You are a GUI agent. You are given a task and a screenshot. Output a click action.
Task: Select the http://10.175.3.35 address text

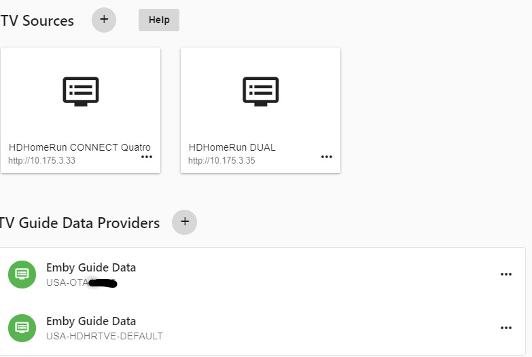point(221,160)
